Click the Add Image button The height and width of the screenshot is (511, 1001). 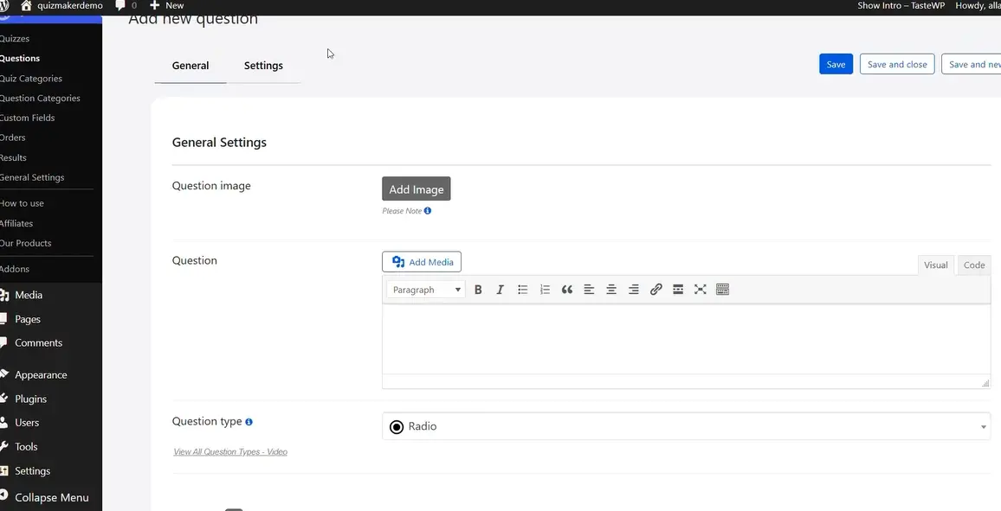pos(416,189)
